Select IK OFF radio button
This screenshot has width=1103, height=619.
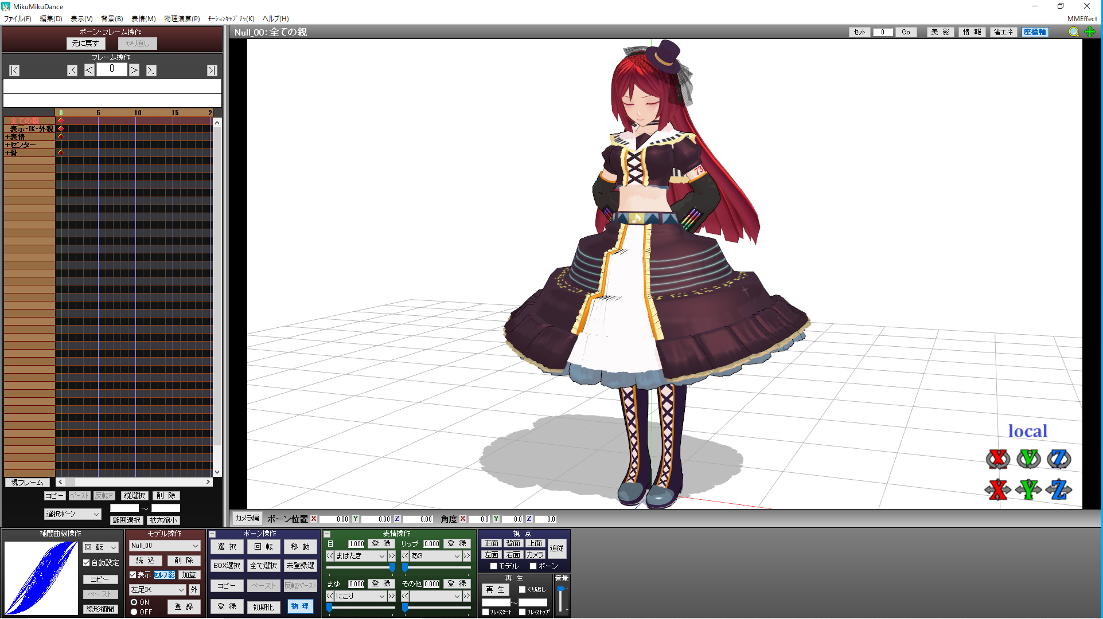(x=134, y=612)
